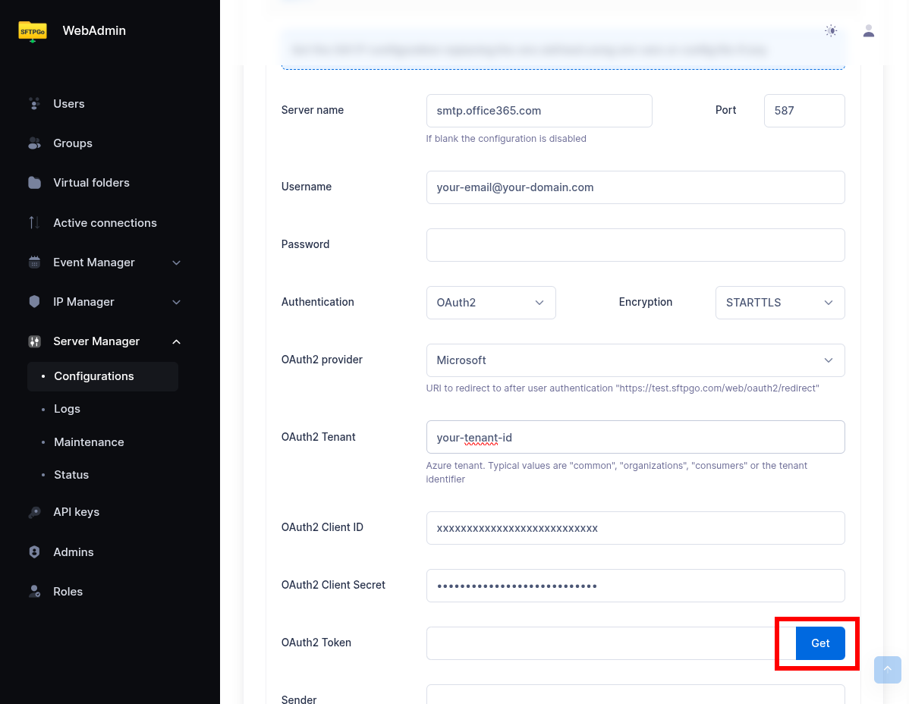This screenshot has height=704, width=909.
Task: Click the scroll-to-top arrow button
Action: tap(888, 670)
